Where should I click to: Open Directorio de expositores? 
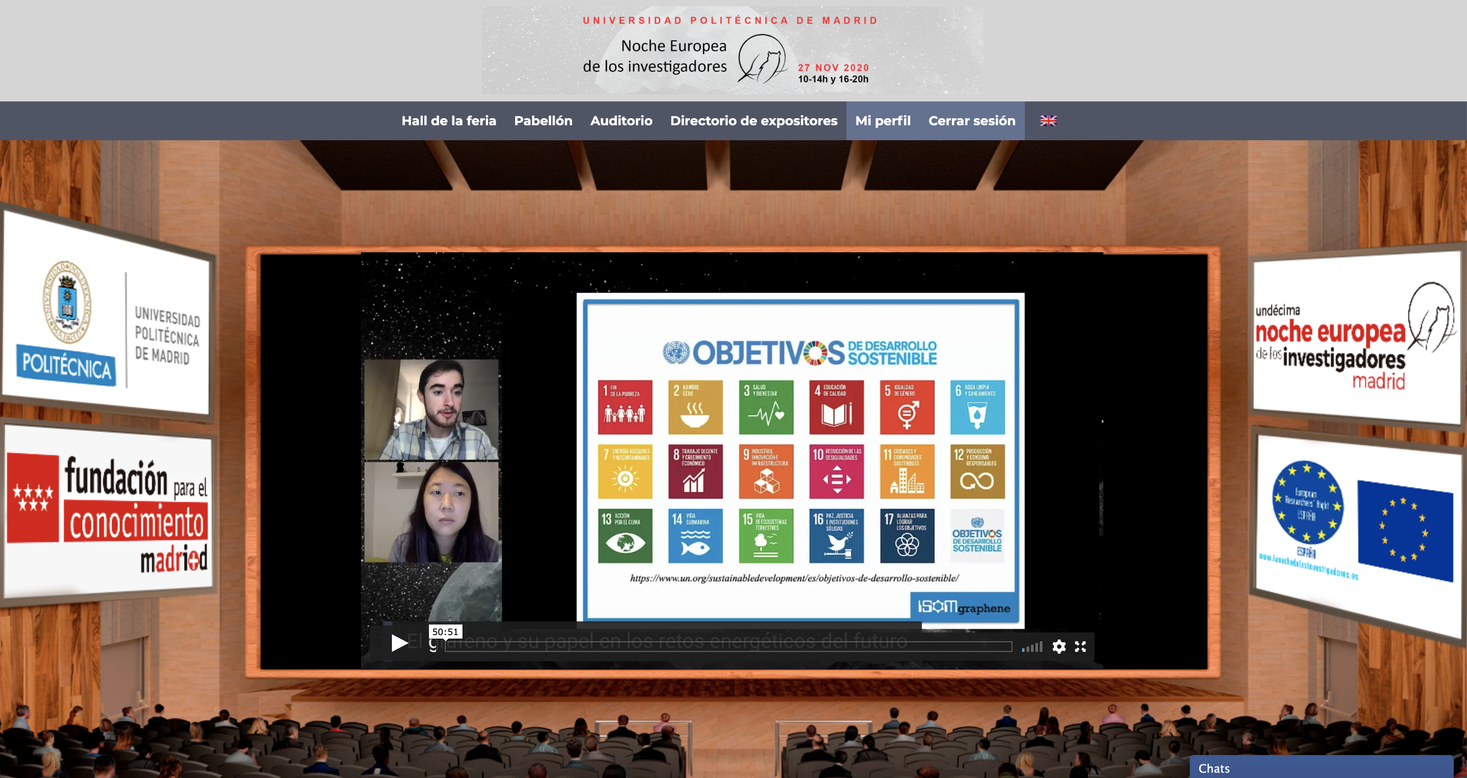(753, 121)
